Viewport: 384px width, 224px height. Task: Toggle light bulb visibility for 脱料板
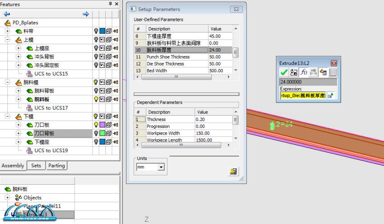click(x=96, y=99)
